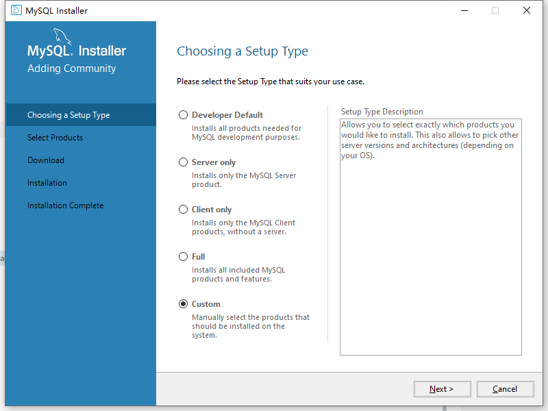
Task: Select the Client only radio button
Action: [x=183, y=210]
